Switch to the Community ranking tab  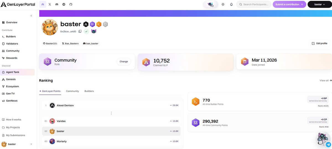click(72, 91)
